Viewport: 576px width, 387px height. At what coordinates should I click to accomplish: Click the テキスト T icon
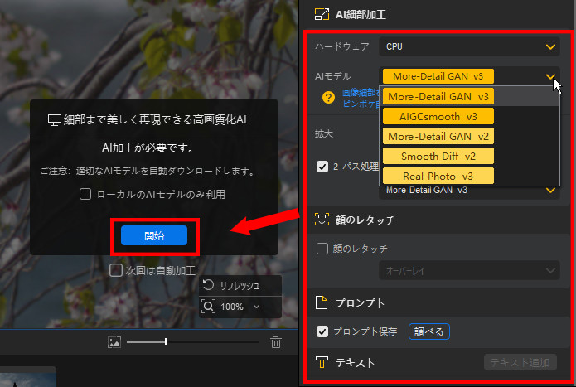point(322,362)
